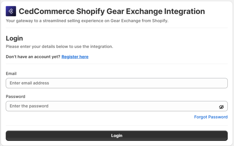Click the Forgot Password link
This screenshot has width=234, height=146.
pyautogui.click(x=211, y=117)
